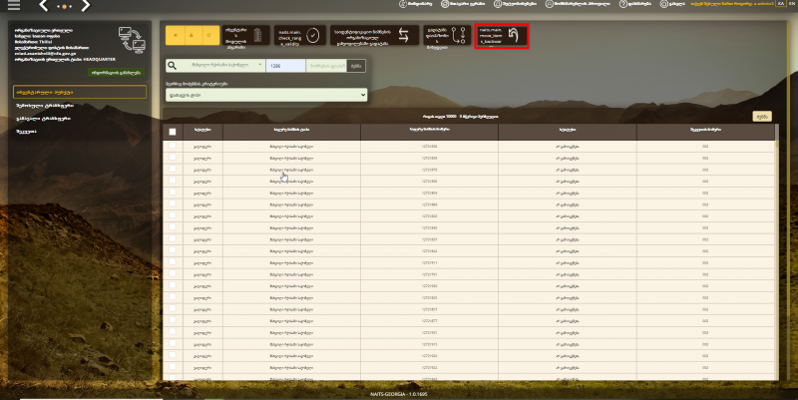
Task: Click the bell notifications icon in top bar
Action: (x=497, y=4)
